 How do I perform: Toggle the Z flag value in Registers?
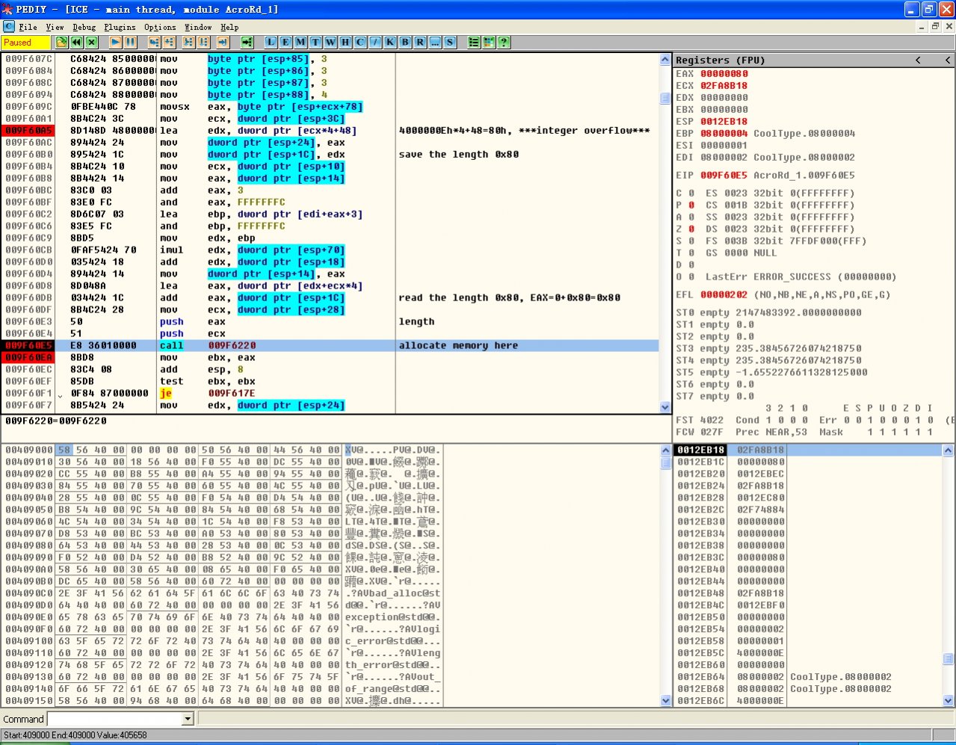pos(691,229)
